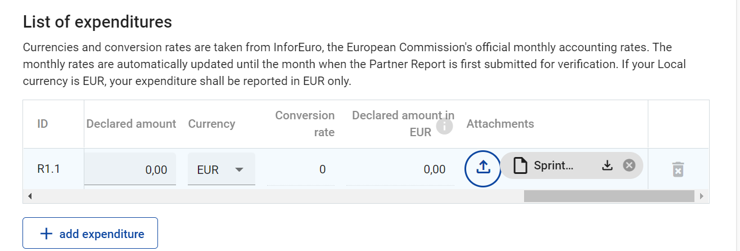The height and width of the screenshot is (251, 740).
Task: Open the EUR currency dropdown
Action: point(221,169)
